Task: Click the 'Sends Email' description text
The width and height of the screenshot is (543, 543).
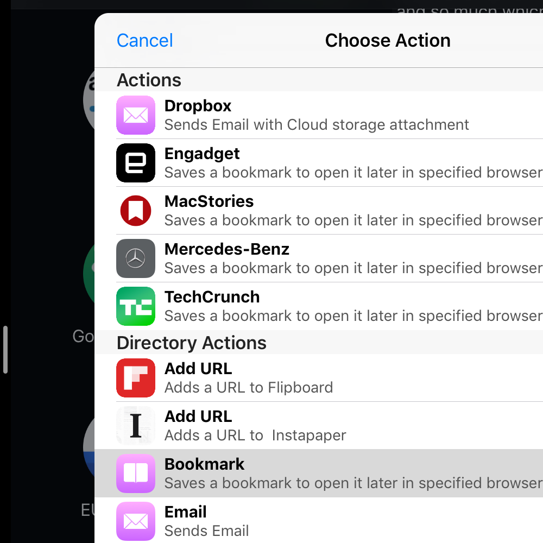Action: (x=207, y=531)
